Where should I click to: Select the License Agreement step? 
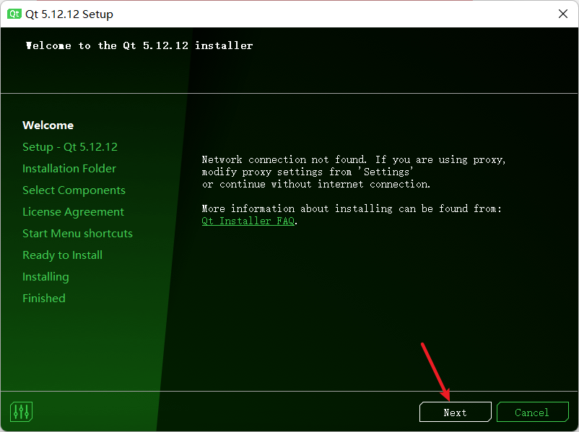pos(73,212)
